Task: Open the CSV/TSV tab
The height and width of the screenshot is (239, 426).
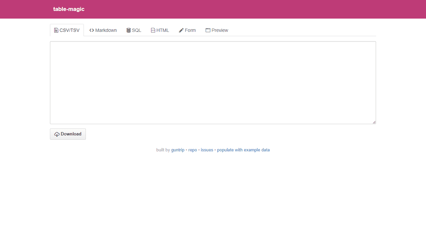Action: (x=67, y=30)
